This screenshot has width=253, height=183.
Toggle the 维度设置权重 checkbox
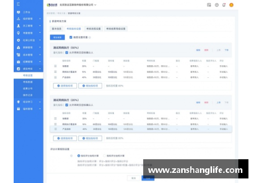[71, 37]
